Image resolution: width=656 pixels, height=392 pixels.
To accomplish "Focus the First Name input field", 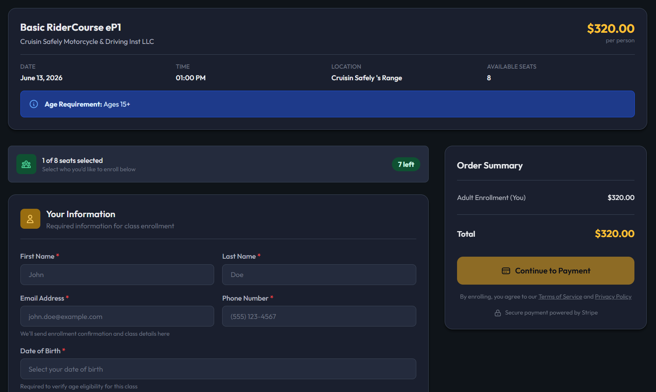I will pyautogui.click(x=117, y=275).
